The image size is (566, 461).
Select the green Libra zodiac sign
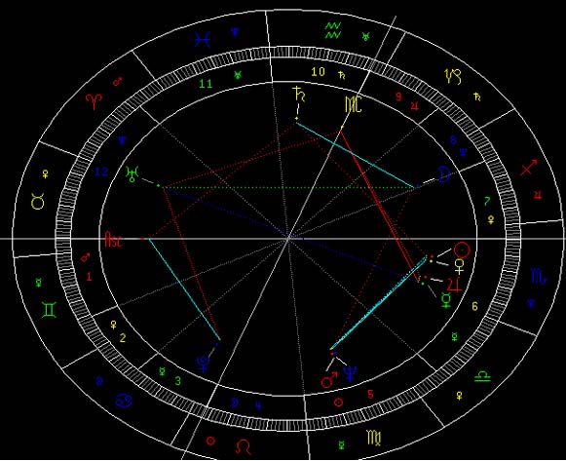pos(482,376)
